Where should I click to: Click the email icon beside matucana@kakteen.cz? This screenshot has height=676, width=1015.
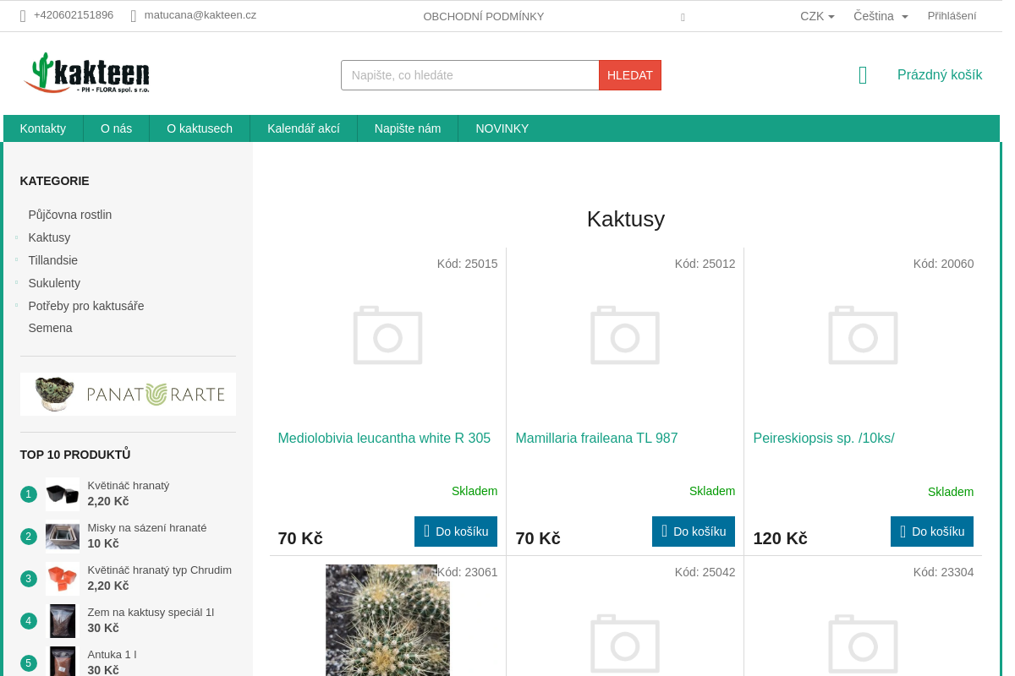[134, 16]
